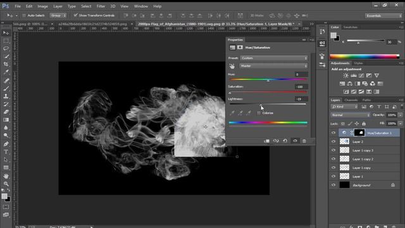The image size is (405, 228).
Task: Click the foreground color swatch in toolbar
Action: tap(4, 196)
